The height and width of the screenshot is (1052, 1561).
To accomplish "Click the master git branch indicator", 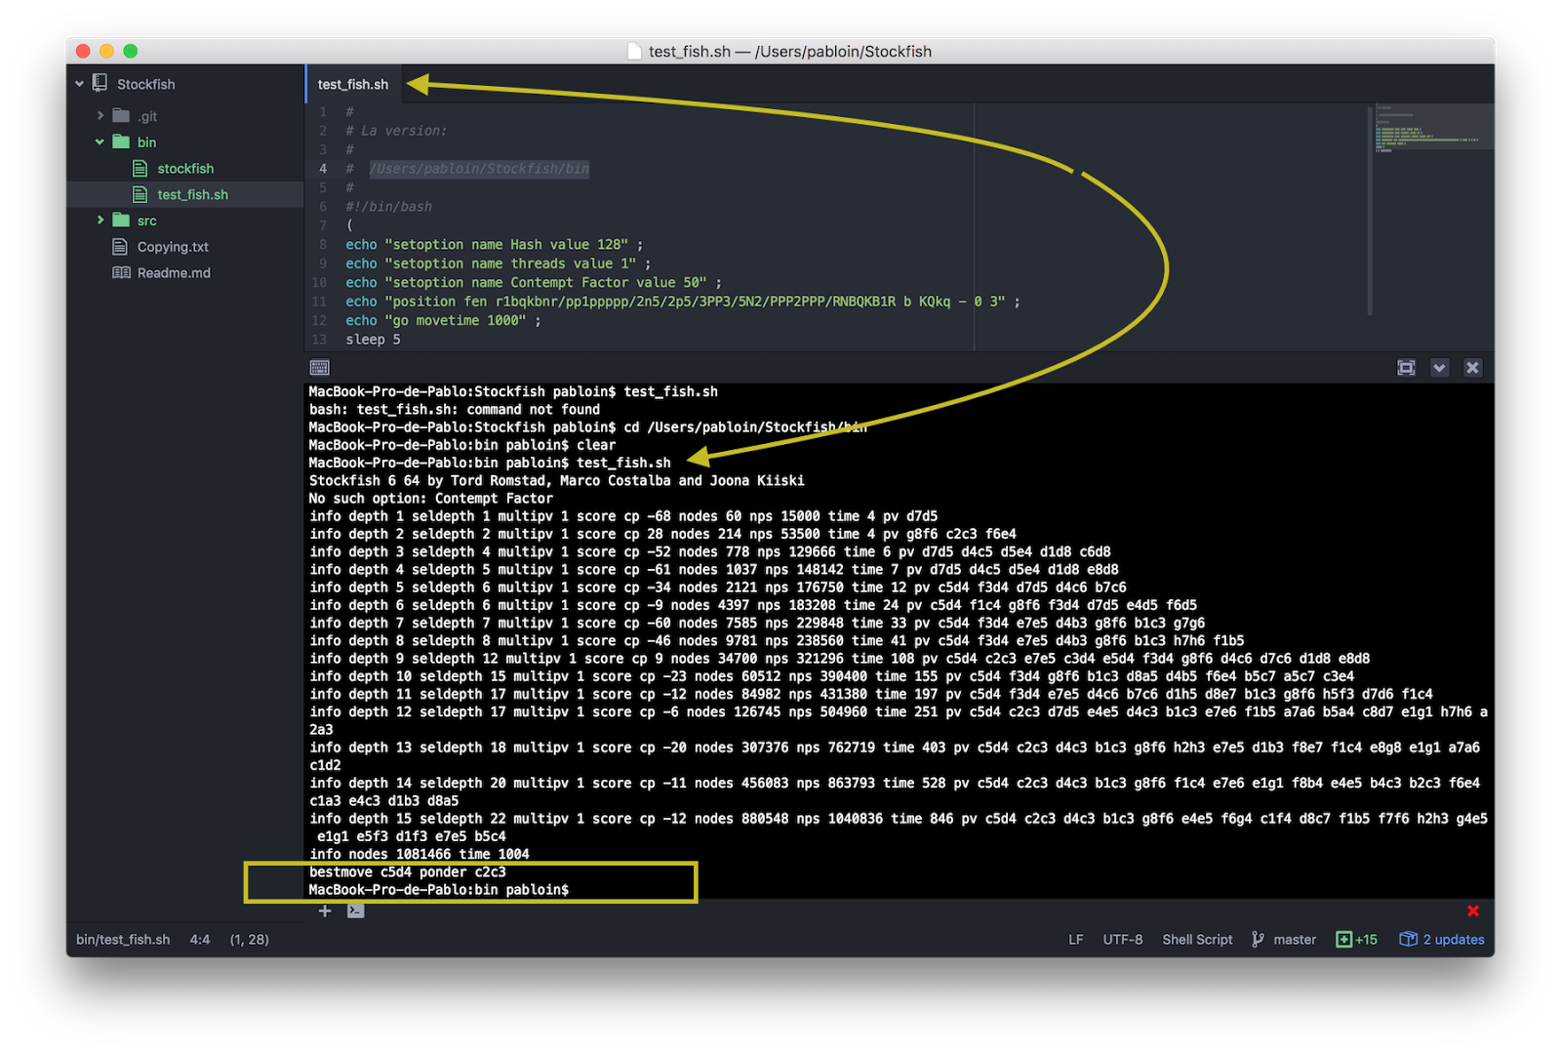I will coord(1295,940).
